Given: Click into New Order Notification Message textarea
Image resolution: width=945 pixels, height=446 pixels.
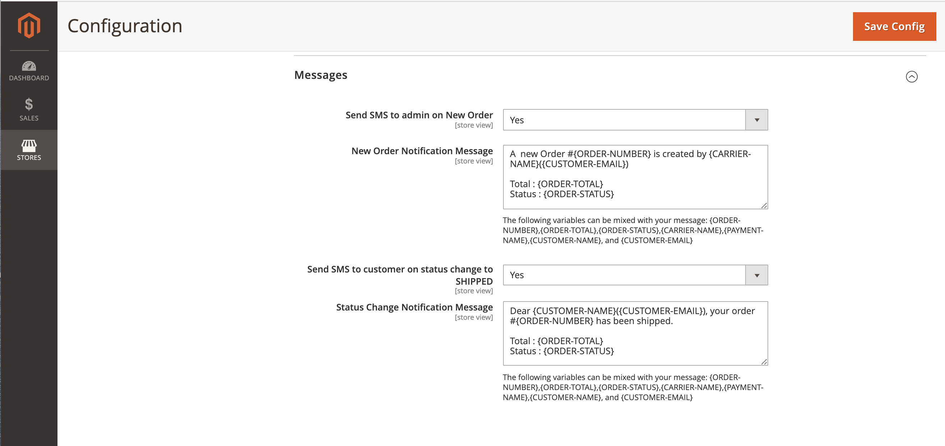Looking at the screenshot, I should pyautogui.click(x=635, y=177).
